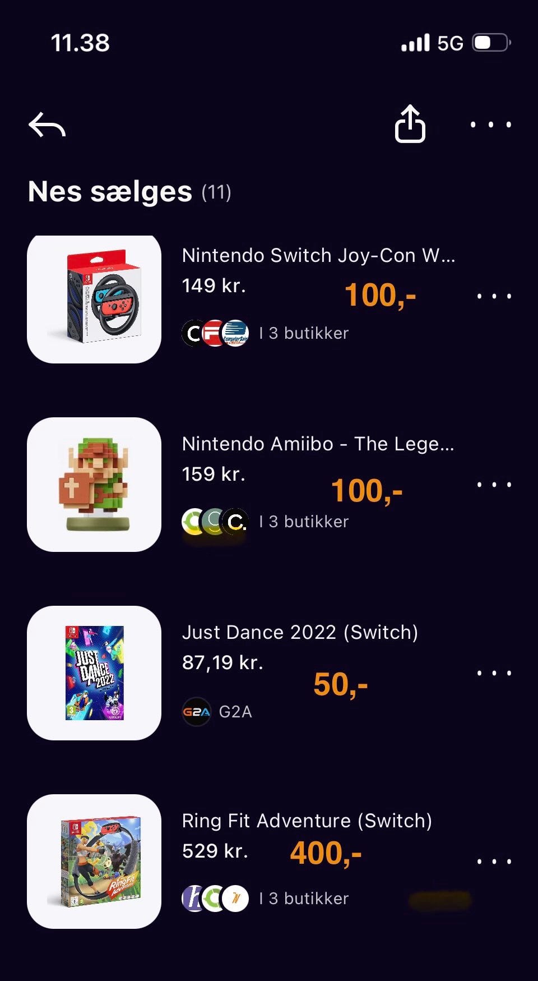Open the Ring Fit Adventure box thumbnail
The image size is (538, 981).
click(x=94, y=862)
